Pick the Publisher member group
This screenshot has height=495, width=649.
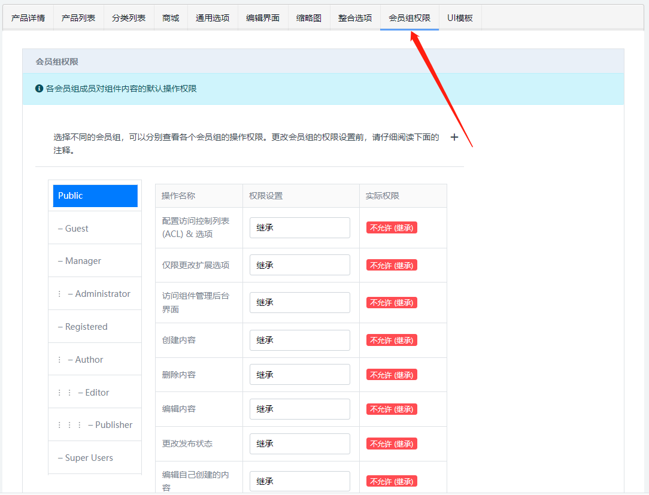pos(113,425)
